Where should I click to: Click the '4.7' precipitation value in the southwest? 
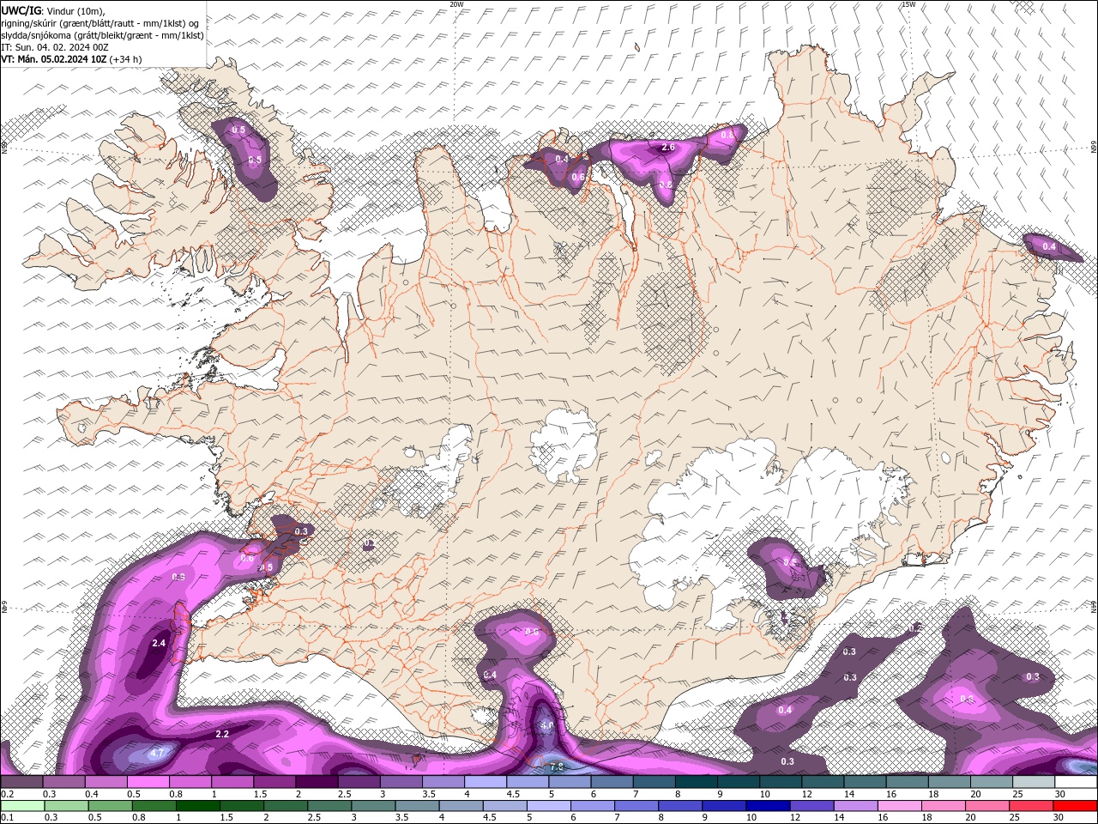pos(157,754)
